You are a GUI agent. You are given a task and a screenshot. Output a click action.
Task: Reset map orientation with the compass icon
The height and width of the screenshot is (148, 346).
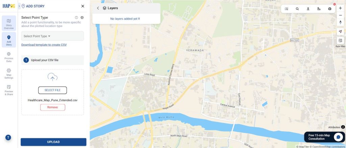(x=340, y=22)
